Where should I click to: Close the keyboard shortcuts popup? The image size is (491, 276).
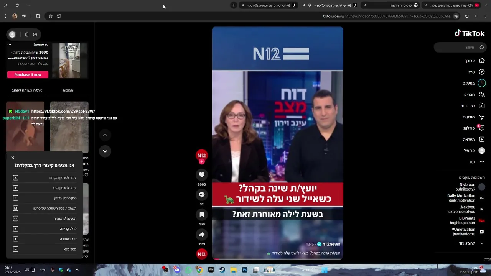point(13,158)
